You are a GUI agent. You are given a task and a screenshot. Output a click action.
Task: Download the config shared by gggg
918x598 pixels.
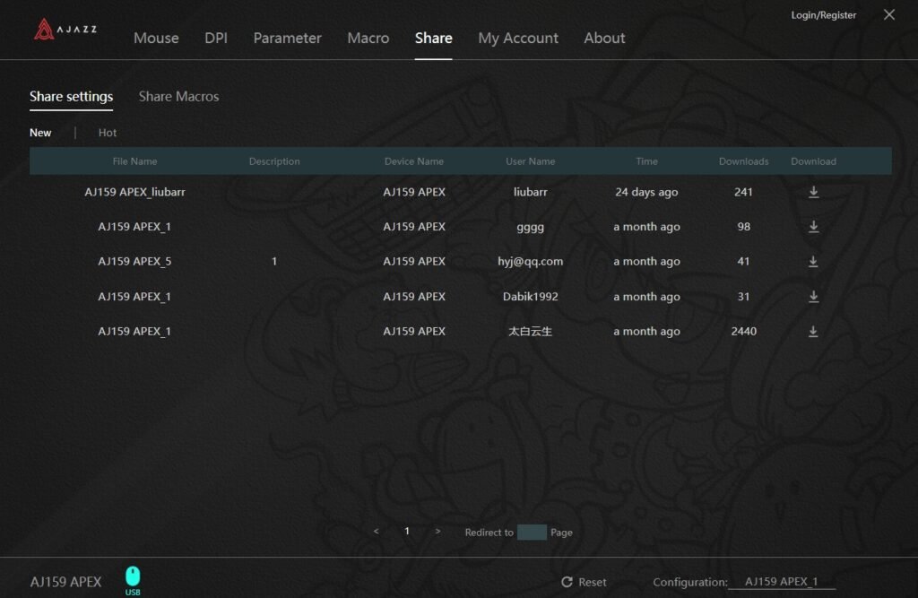(813, 227)
